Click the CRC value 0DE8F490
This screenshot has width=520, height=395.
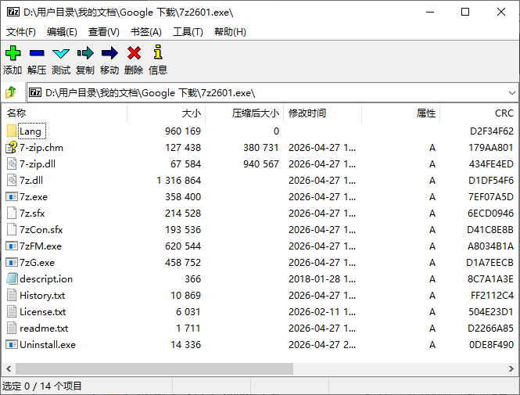point(491,345)
